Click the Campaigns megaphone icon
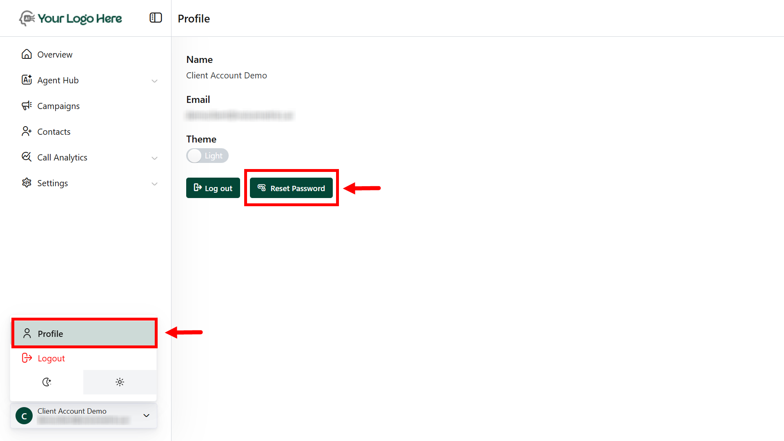Screen dimensions: 784x441 [27, 106]
